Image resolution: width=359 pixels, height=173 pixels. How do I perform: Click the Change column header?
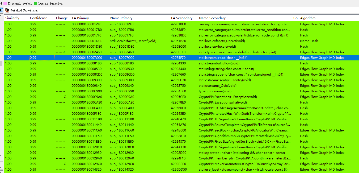62,18
